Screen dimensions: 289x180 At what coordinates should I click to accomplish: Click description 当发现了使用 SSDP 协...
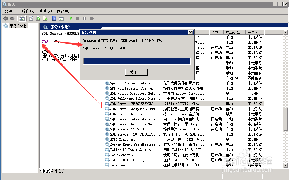point(183,139)
